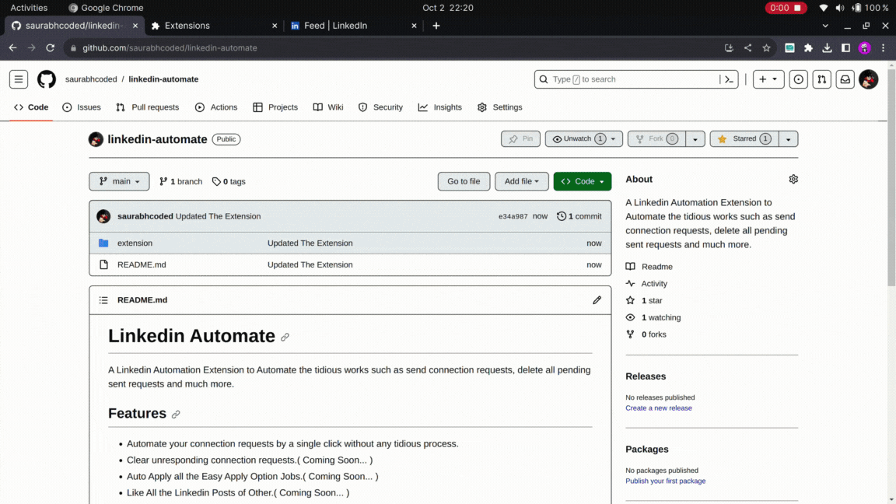Open the user profile avatar menu
896x504 pixels.
(869, 79)
